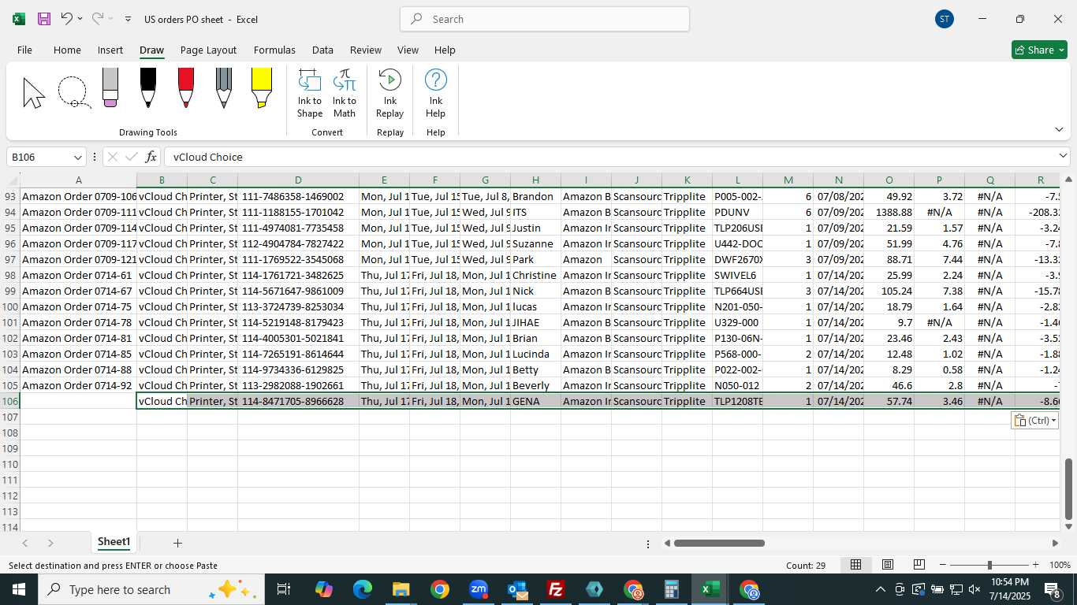The image size is (1077, 605).
Task: Select the gray pencil tool
Action: 224,87
